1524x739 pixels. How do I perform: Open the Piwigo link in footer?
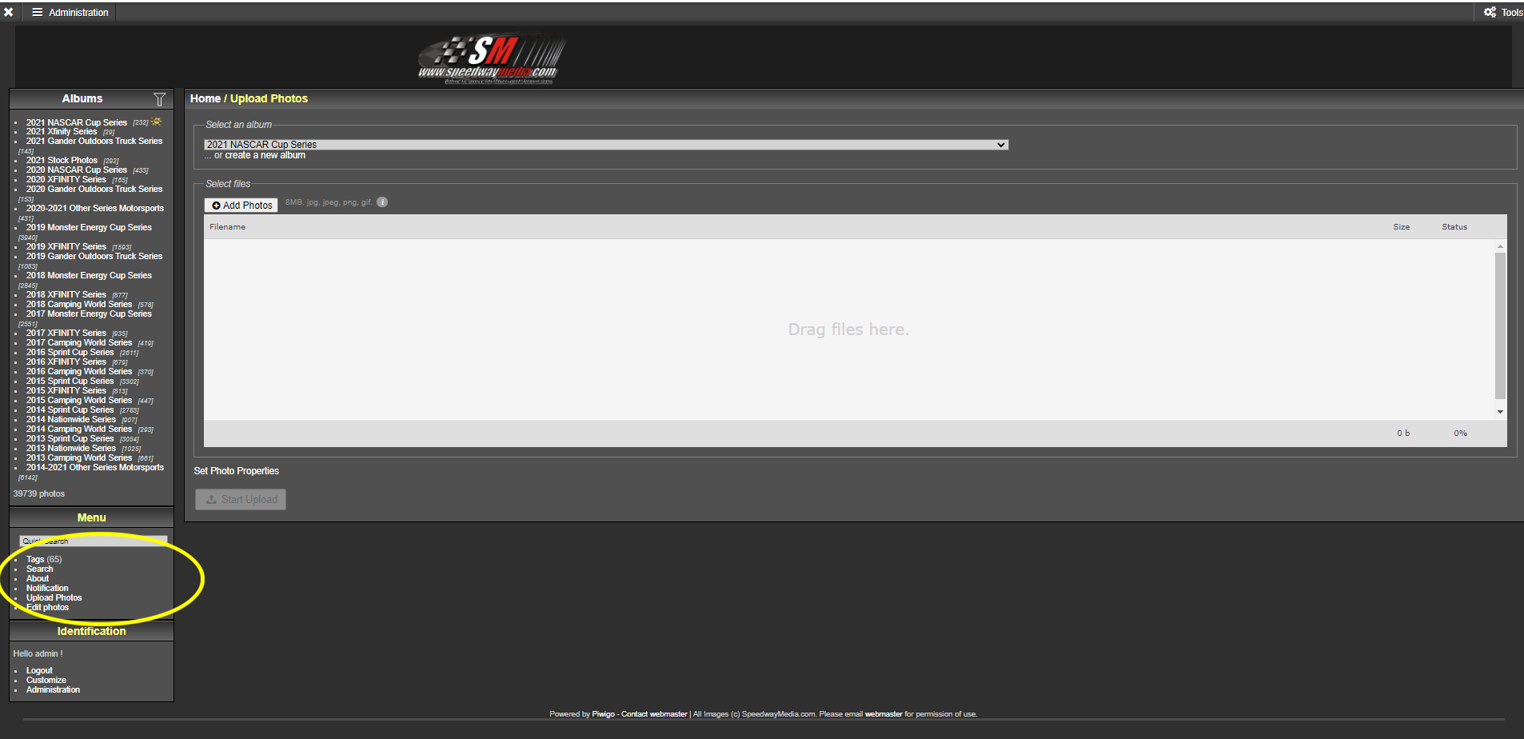[603, 714]
